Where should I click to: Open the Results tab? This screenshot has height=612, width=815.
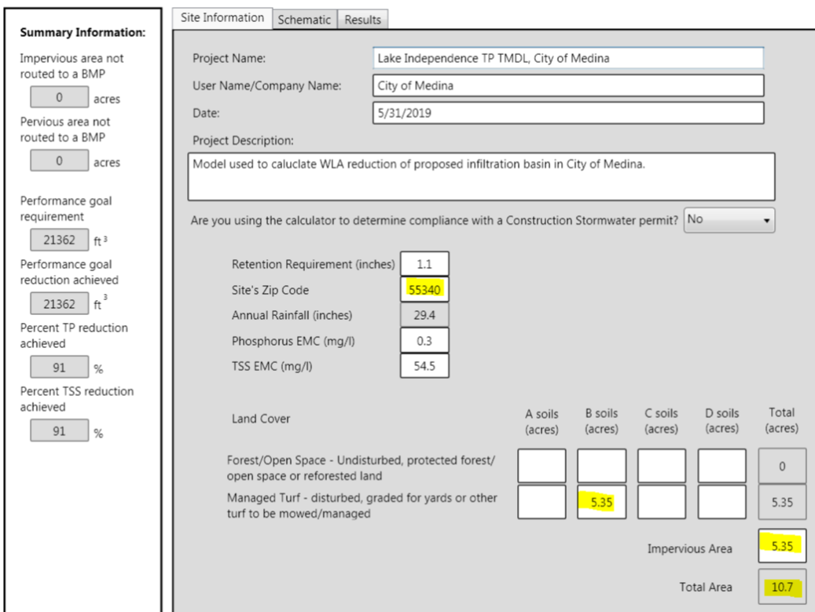363,20
